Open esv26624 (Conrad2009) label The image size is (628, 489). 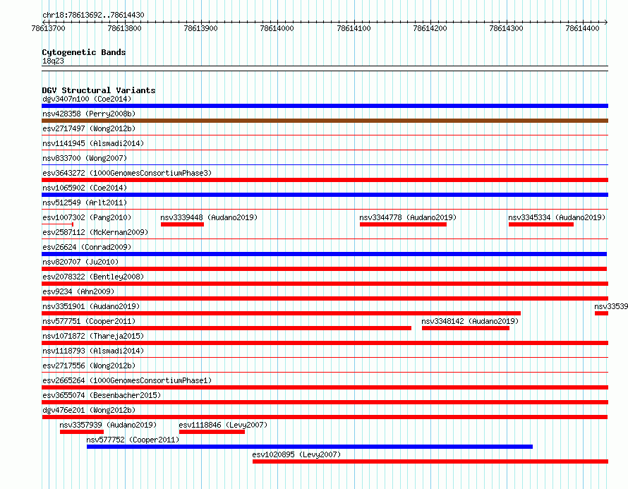pyautogui.click(x=87, y=247)
